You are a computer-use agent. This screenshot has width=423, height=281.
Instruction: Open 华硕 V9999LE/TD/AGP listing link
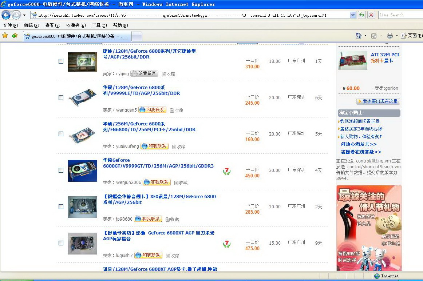point(141,90)
